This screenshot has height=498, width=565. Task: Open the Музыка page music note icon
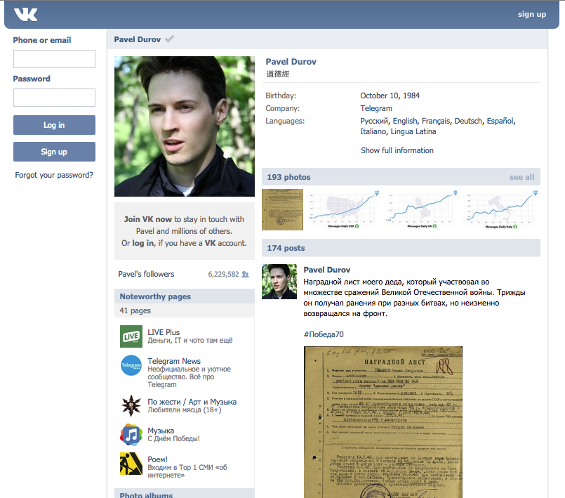point(131,435)
